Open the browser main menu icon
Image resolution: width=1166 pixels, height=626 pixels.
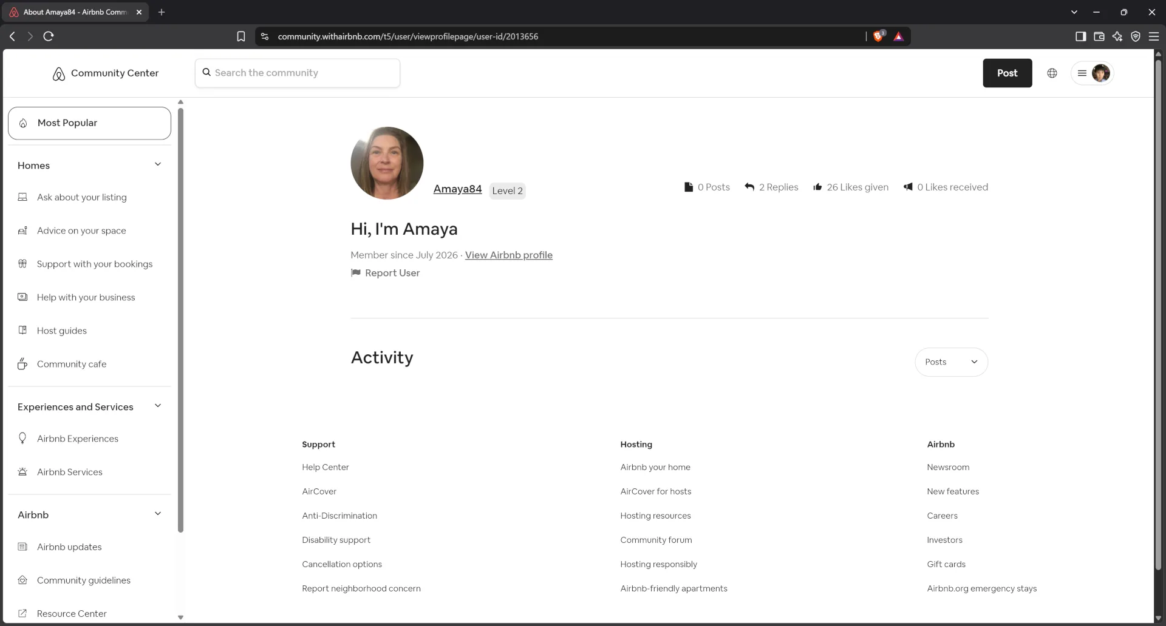tap(1154, 36)
